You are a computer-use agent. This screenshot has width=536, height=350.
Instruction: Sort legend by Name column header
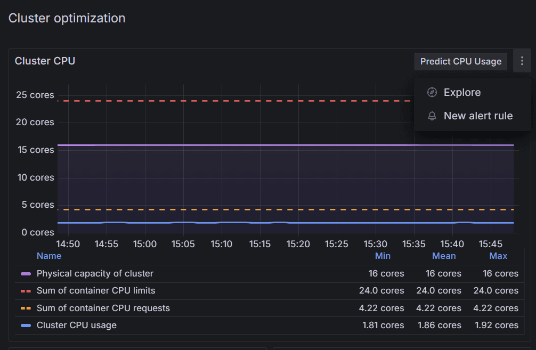point(49,256)
